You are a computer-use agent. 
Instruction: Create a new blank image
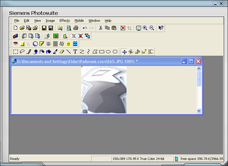tap(16, 28)
